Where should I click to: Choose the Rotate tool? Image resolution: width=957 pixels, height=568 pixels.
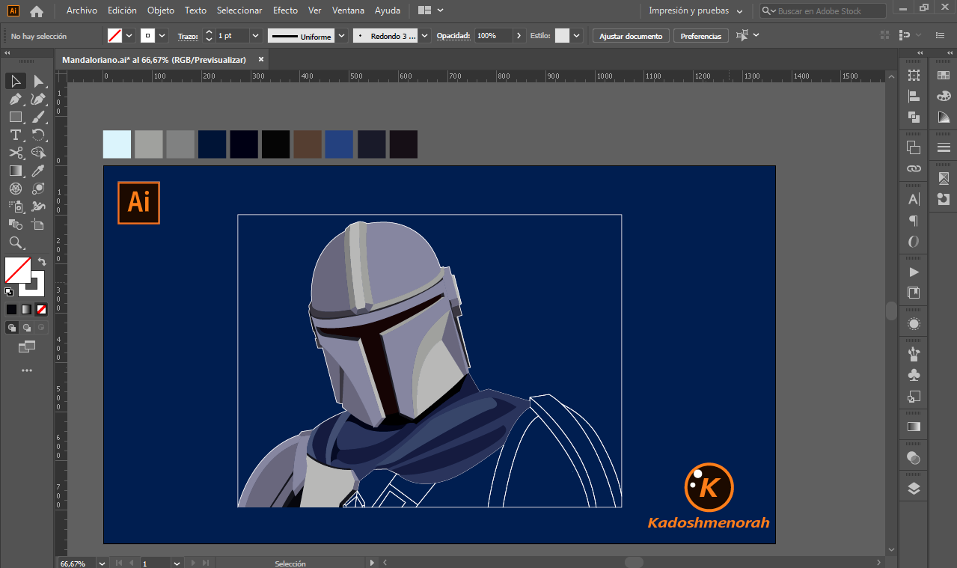[x=38, y=135]
